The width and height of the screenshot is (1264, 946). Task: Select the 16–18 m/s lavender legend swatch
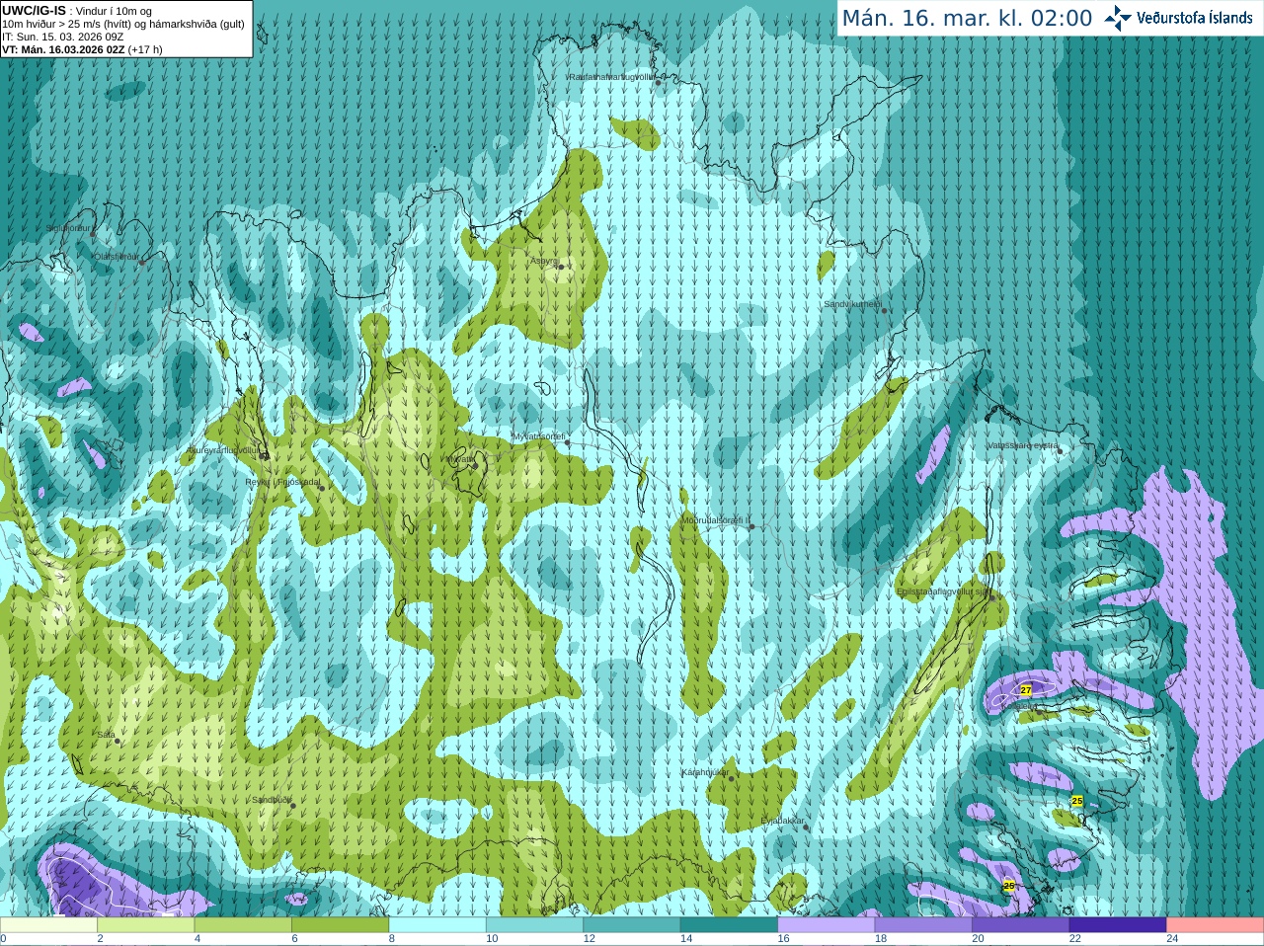point(827,925)
